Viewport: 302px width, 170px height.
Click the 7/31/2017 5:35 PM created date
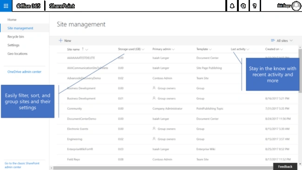click(277, 109)
